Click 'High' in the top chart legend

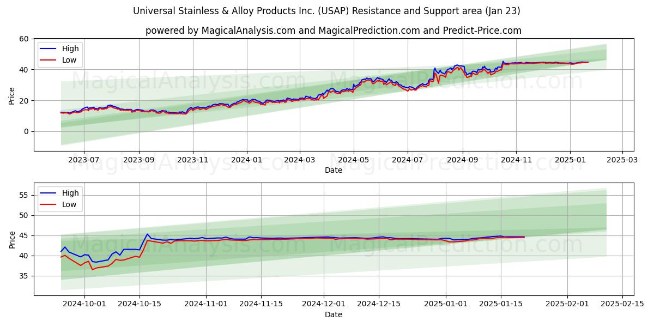pos(70,49)
